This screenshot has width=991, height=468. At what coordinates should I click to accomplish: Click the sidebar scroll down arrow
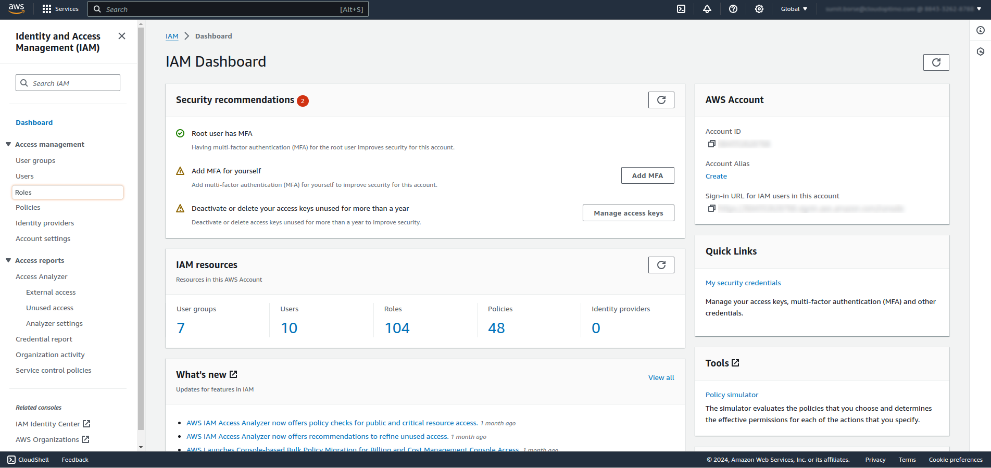point(141,447)
